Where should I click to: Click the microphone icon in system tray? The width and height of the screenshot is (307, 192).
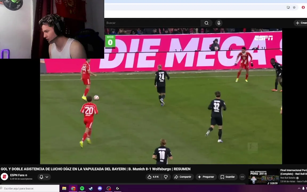point(303,189)
